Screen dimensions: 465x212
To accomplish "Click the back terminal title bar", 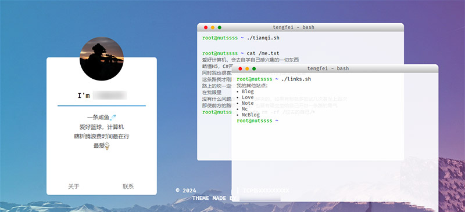I will click(301, 27).
